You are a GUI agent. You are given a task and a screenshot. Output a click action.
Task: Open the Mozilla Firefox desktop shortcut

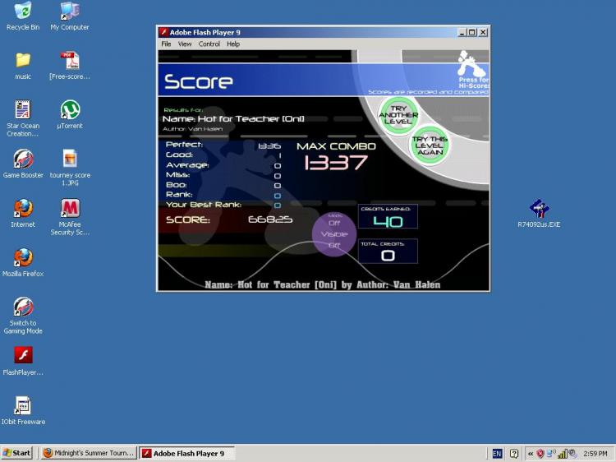pyautogui.click(x=23, y=263)
